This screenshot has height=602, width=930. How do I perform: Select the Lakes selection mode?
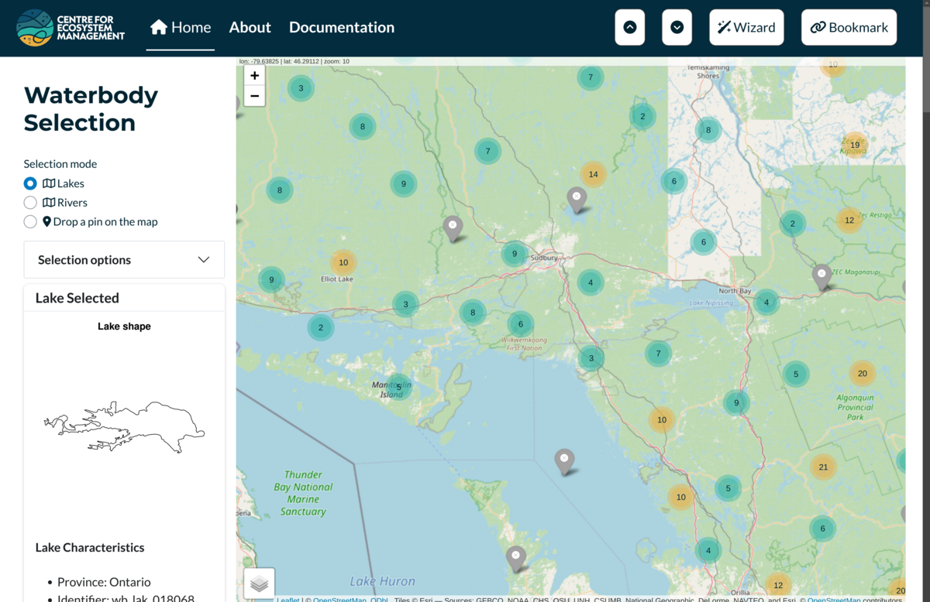click(x=30, y=183)
